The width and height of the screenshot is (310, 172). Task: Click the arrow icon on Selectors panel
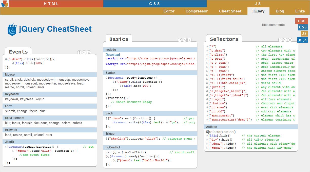285,40
